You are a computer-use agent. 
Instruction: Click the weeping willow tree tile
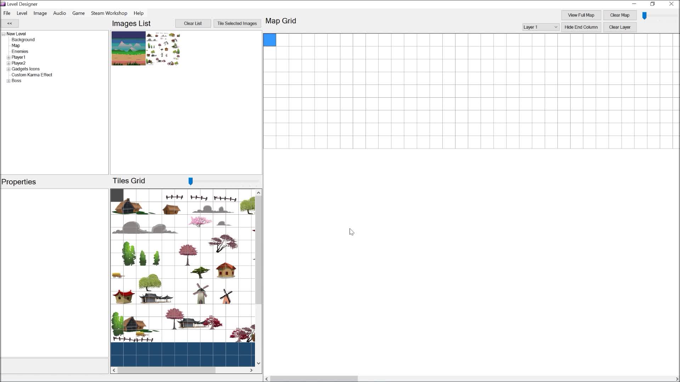(x=150, y=283)
